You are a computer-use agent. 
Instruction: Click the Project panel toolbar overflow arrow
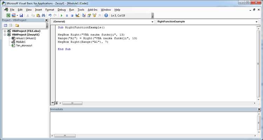pos(47,26)
